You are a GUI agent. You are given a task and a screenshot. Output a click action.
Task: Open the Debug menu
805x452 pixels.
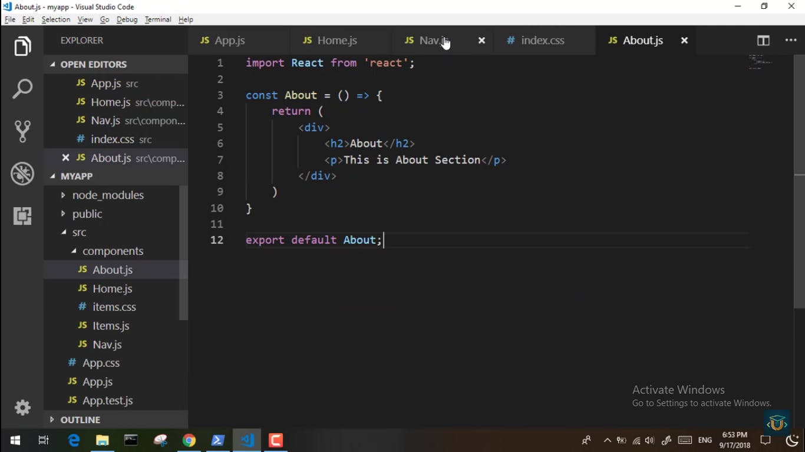tap(127, 19)
